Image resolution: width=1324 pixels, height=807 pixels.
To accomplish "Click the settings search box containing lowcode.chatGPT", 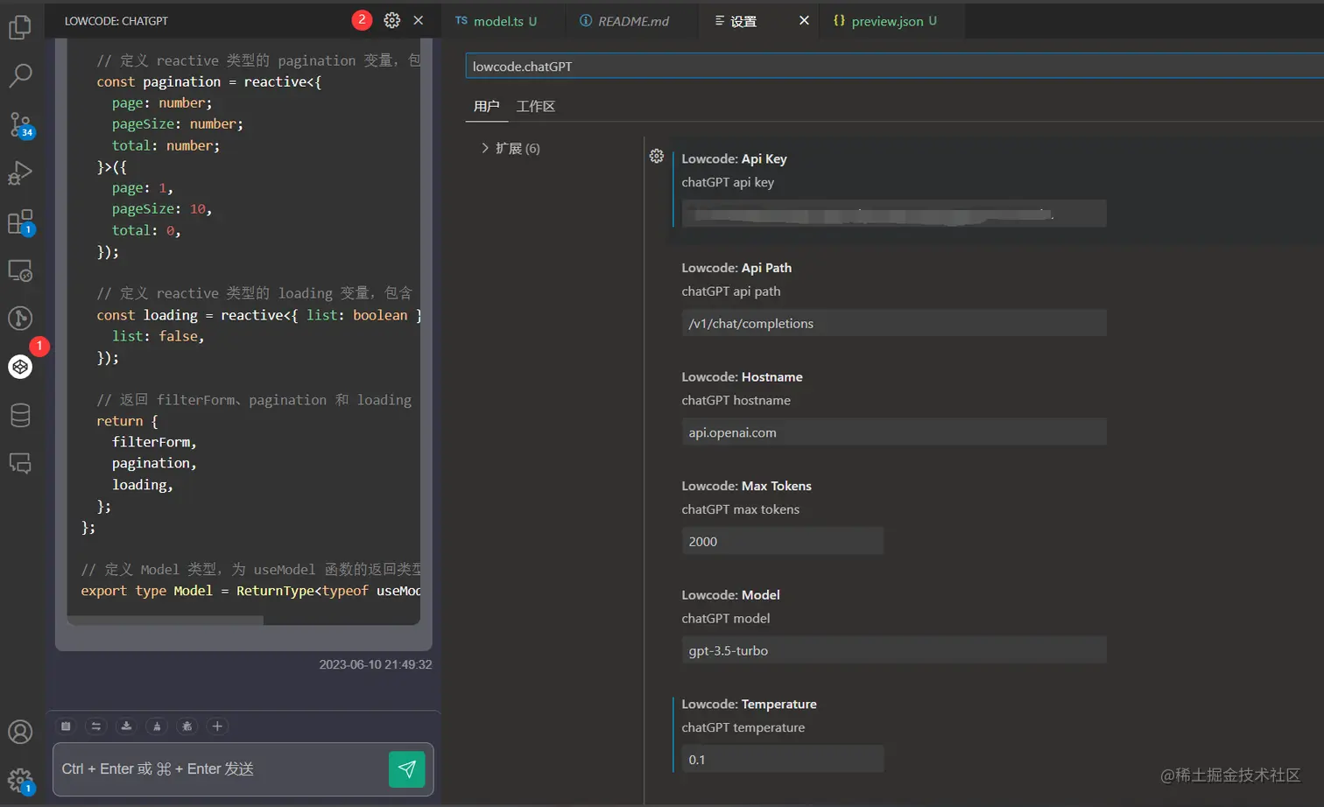I will click(894, 67).
